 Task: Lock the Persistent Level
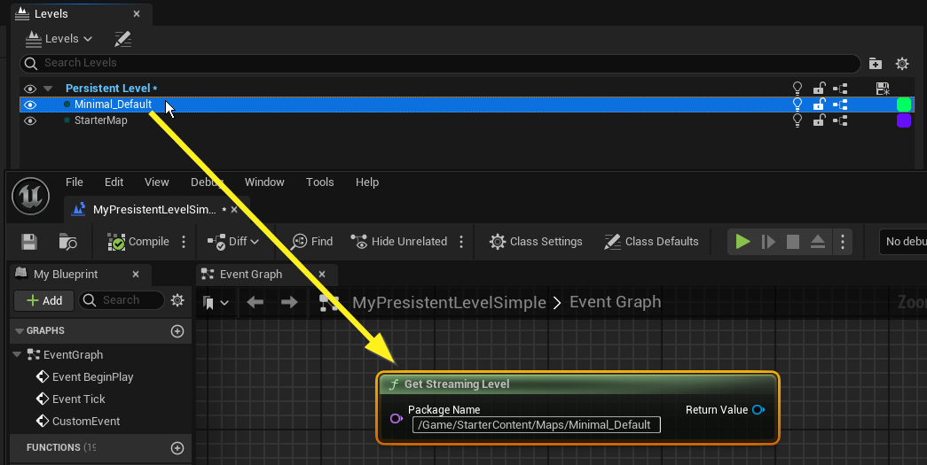[x=819, y=89]
